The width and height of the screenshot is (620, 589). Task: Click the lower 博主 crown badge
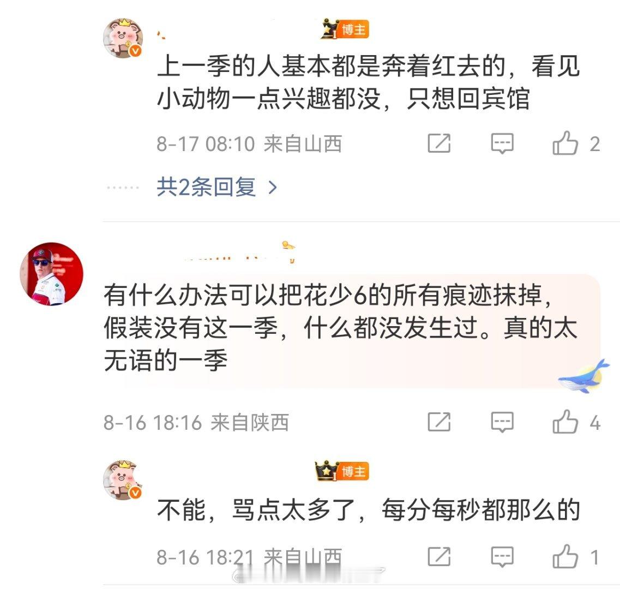[342, 471]
